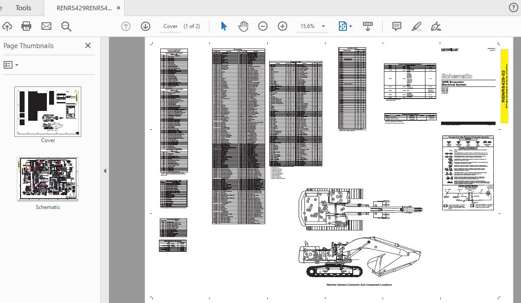The height and width of the screenshot is (303, 521).
Task: Click the upload to cloud icon
Action: click(7, 26)
